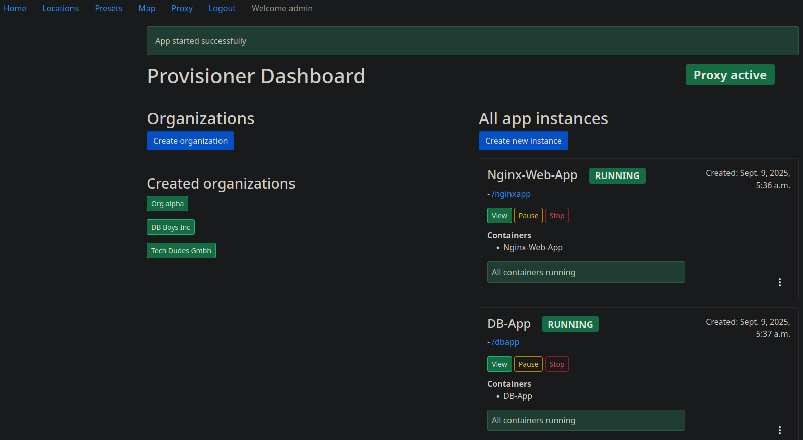Viewport: 803px width, 440px height.
Task: Follow the /nginxapp link
Action: 511,194
